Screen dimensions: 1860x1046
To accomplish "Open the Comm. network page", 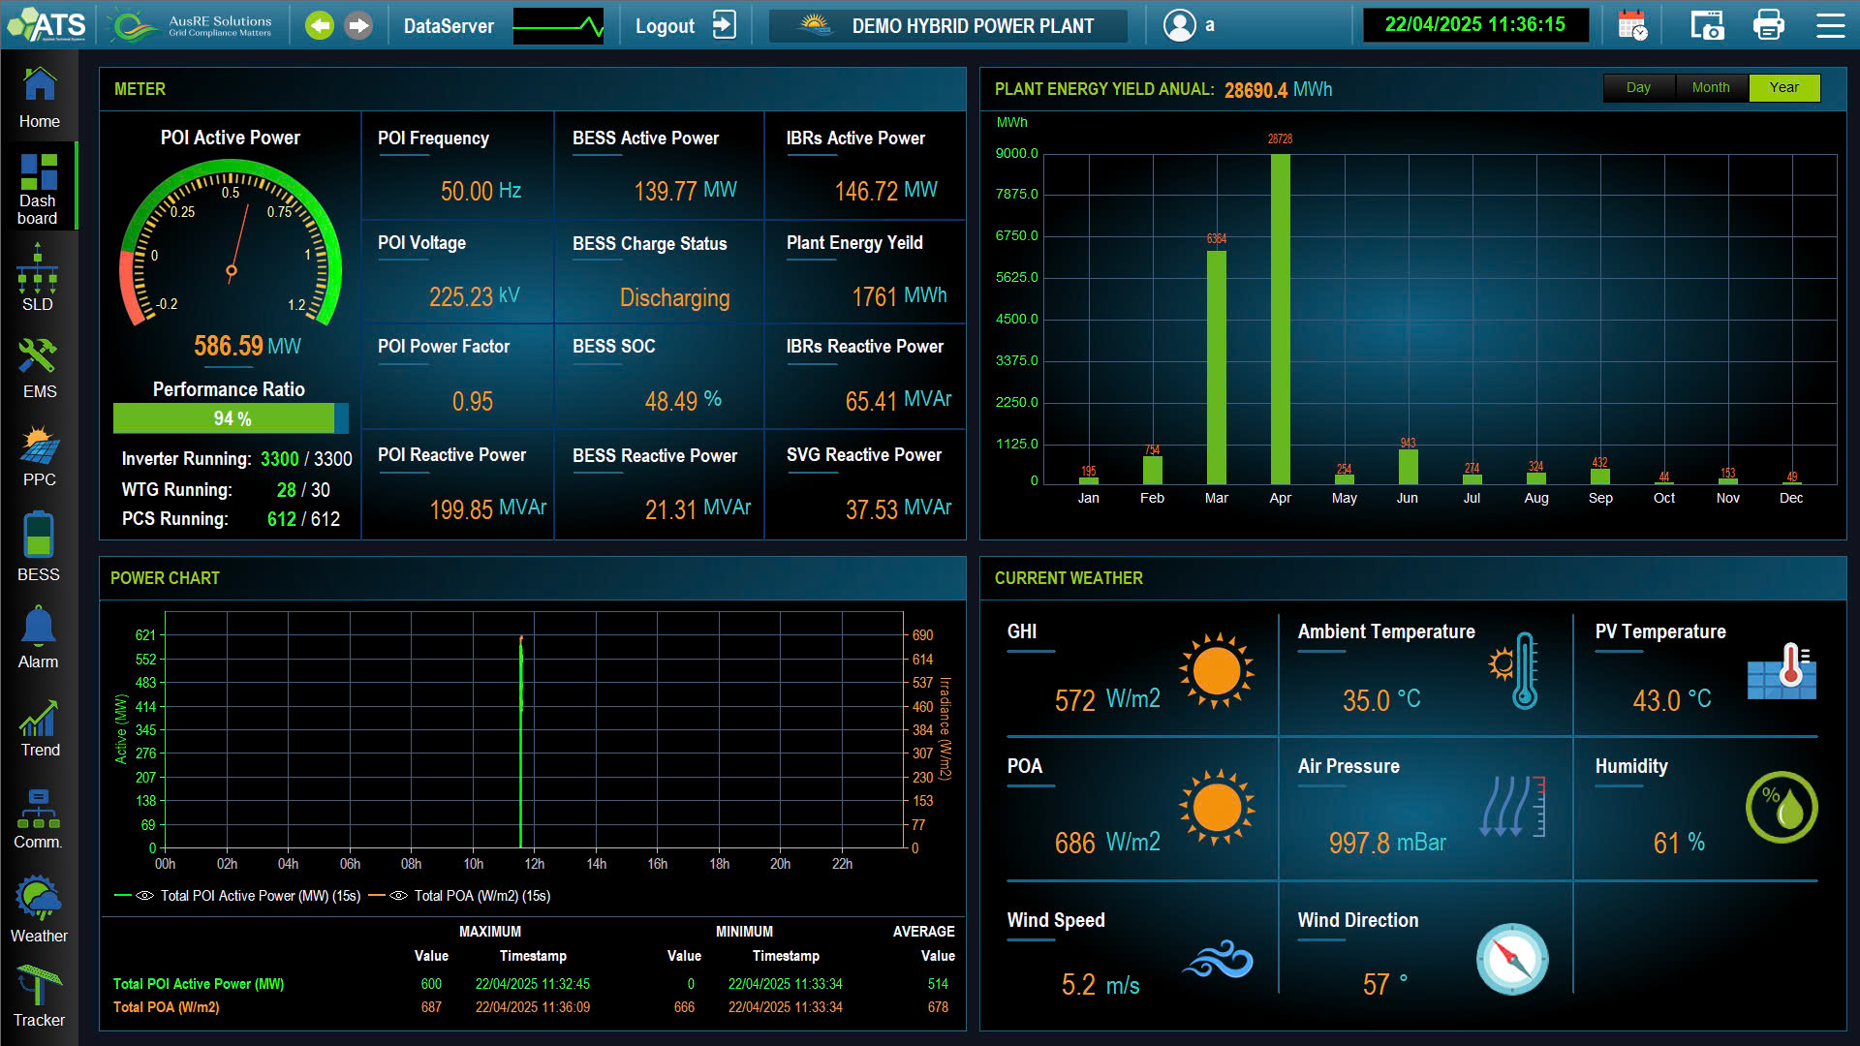I will point(39,819).
